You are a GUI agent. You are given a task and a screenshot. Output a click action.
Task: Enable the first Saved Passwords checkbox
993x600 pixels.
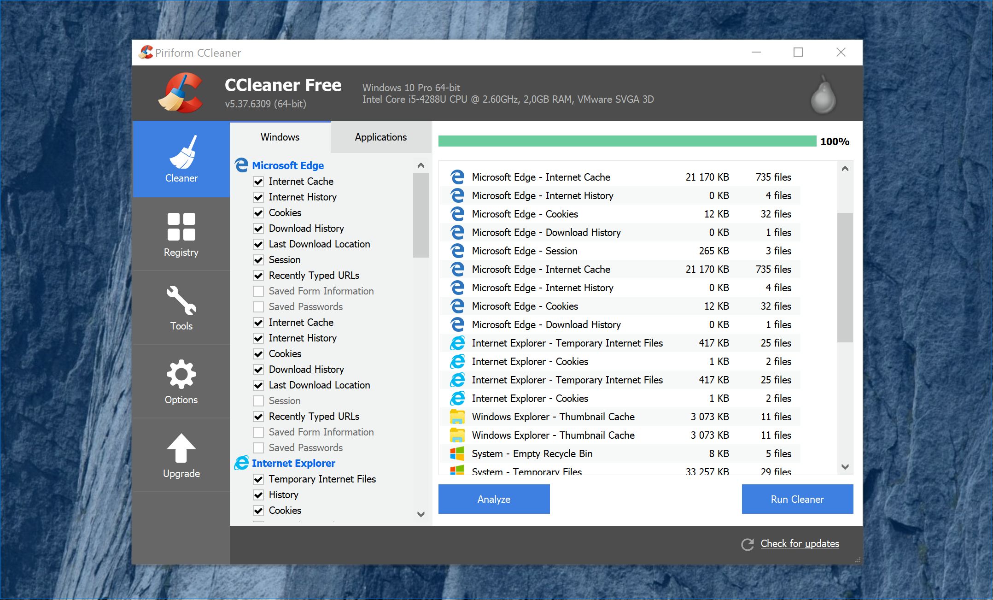(x=258, y=307)
